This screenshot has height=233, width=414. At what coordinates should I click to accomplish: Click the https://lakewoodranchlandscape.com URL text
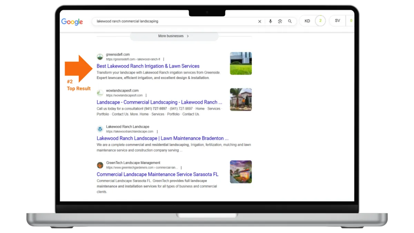[x=130, y=132]
